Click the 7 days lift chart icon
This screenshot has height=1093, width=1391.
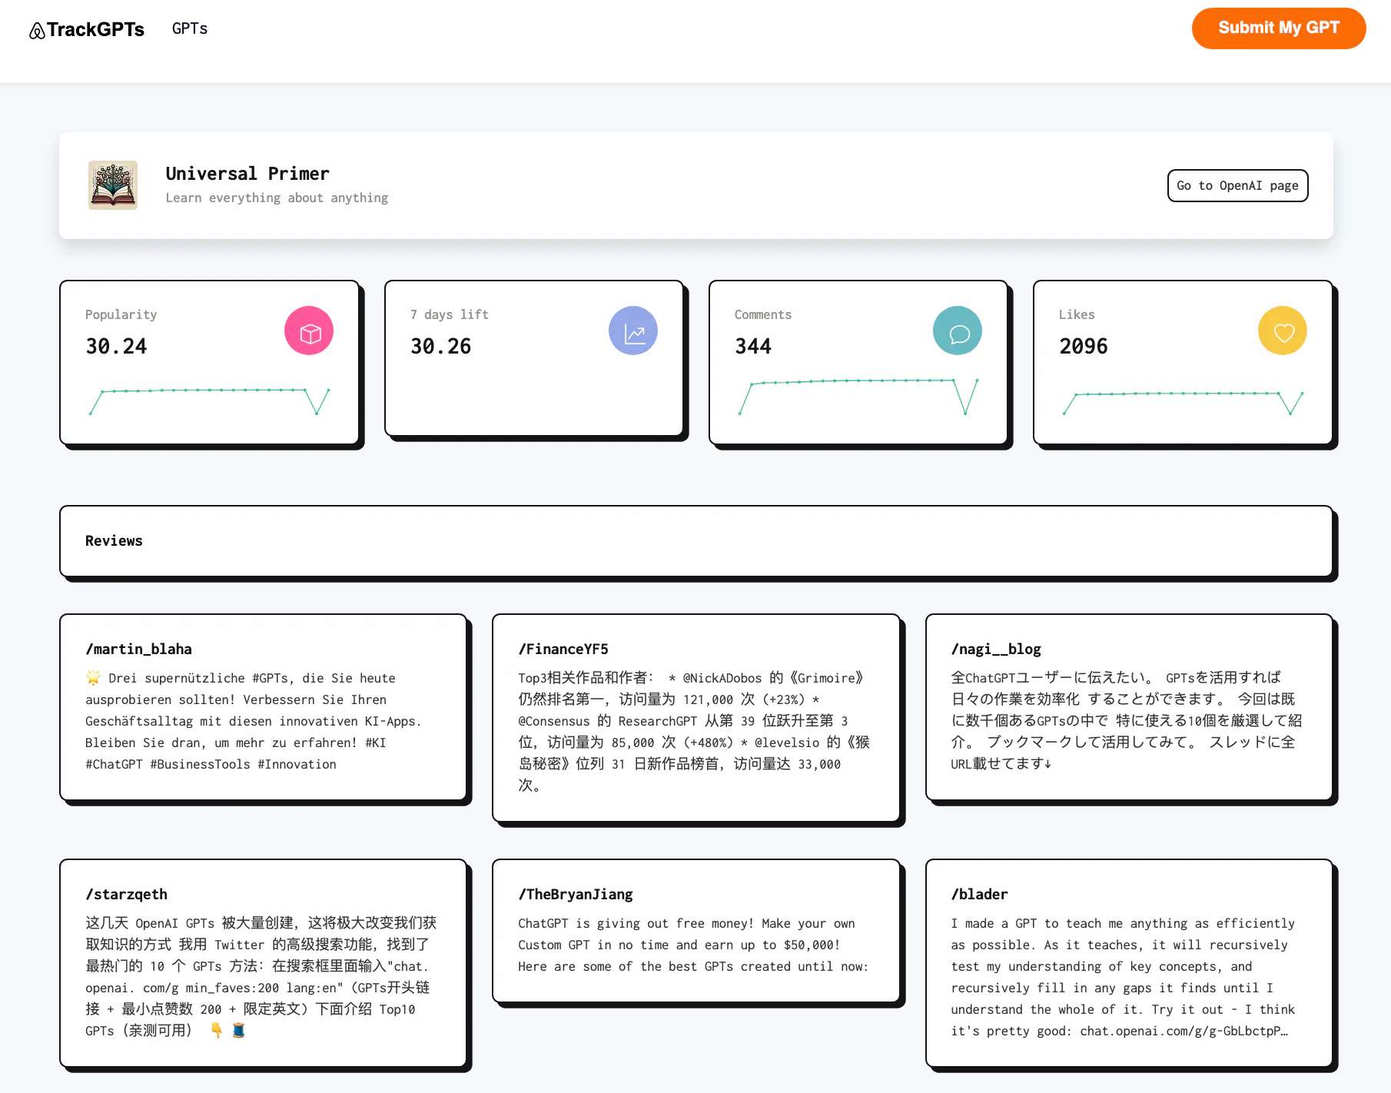pyautogui.click(x=633, y=331)
